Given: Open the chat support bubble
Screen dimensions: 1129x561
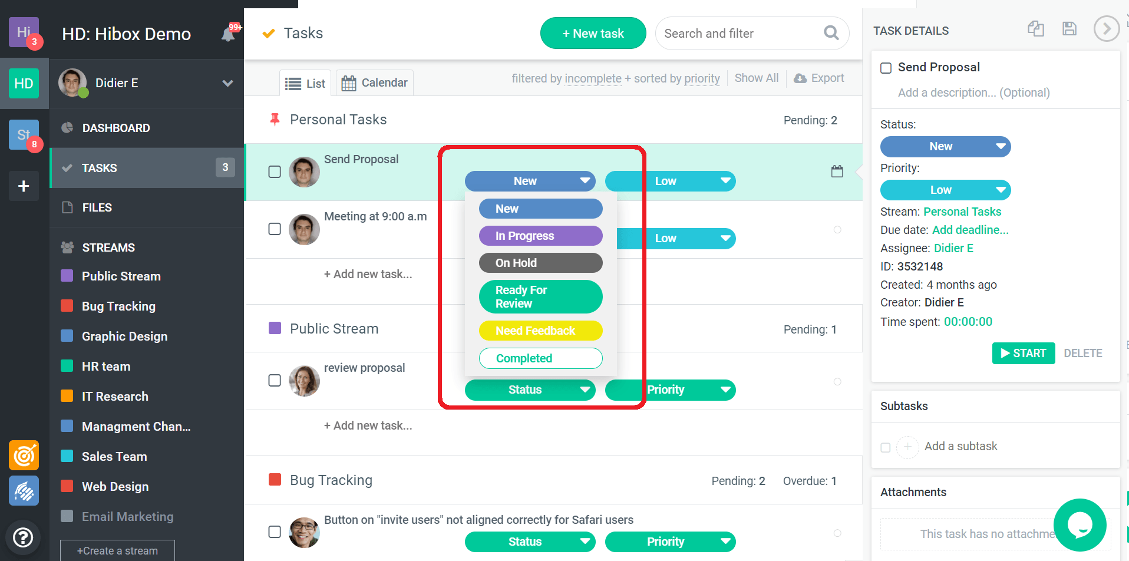Looking at the screenshot, I should (x=1080, y=525).
